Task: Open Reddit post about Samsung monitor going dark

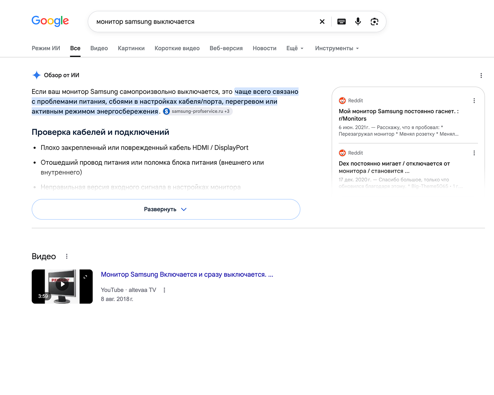Action: (x=399, y=115)
